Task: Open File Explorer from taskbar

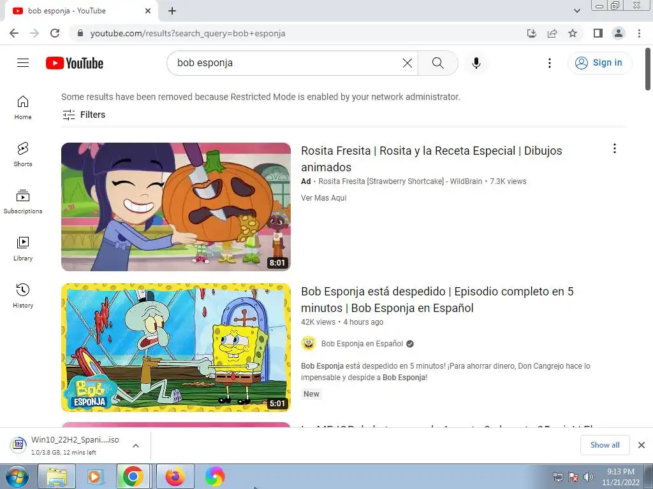Action: tap(57, 476)
